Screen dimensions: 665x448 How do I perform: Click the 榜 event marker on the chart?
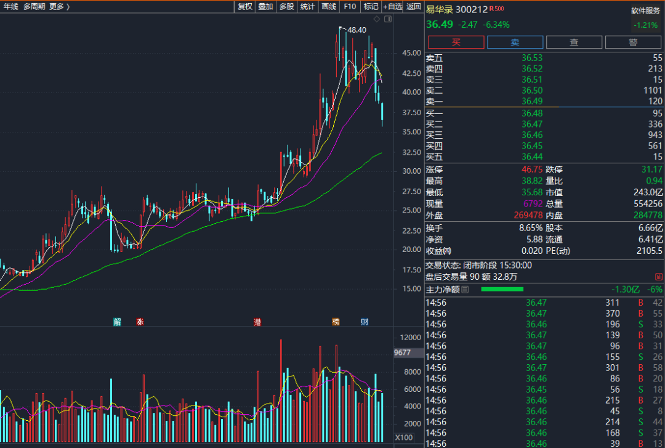click(x=336, y=322)
